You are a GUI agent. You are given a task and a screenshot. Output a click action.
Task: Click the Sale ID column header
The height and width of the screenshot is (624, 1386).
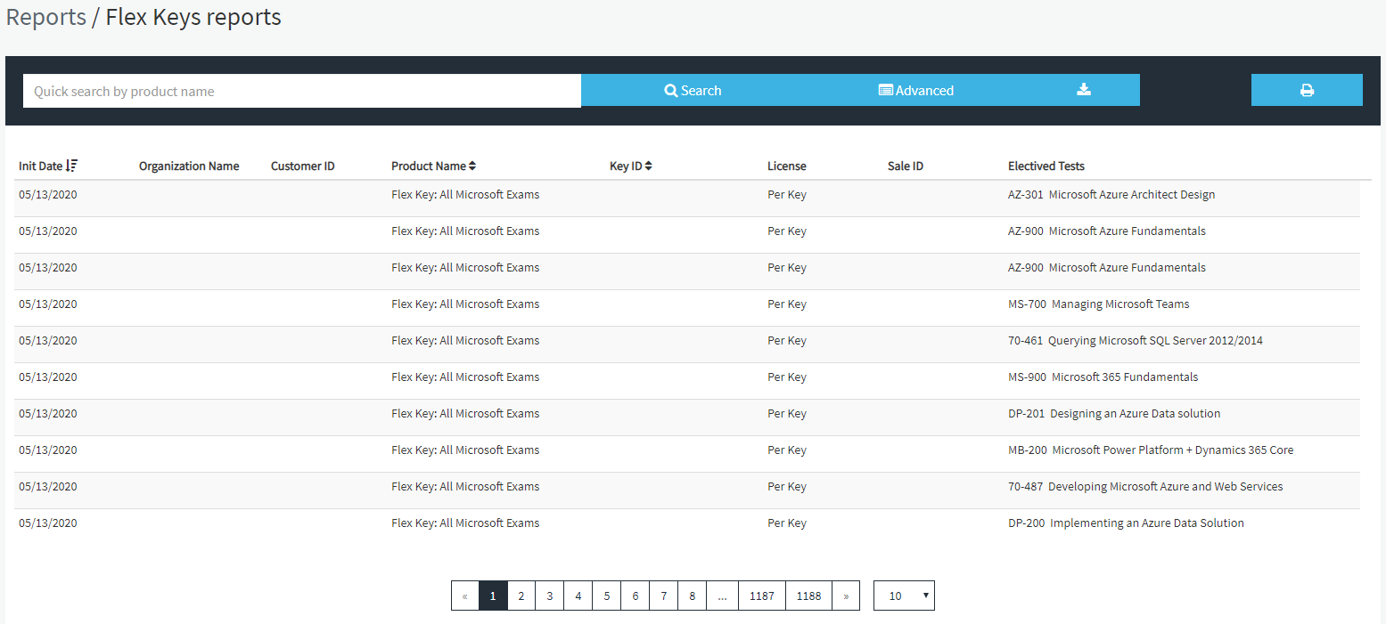coord(906,166)
